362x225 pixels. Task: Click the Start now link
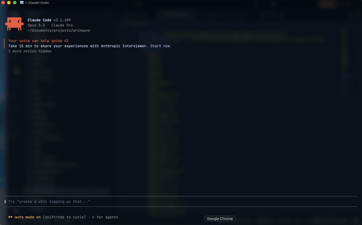click(x=160, y=46)
